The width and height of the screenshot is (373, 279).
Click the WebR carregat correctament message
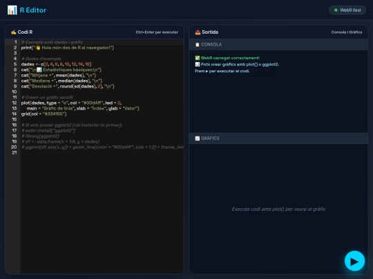click(230, 58)
